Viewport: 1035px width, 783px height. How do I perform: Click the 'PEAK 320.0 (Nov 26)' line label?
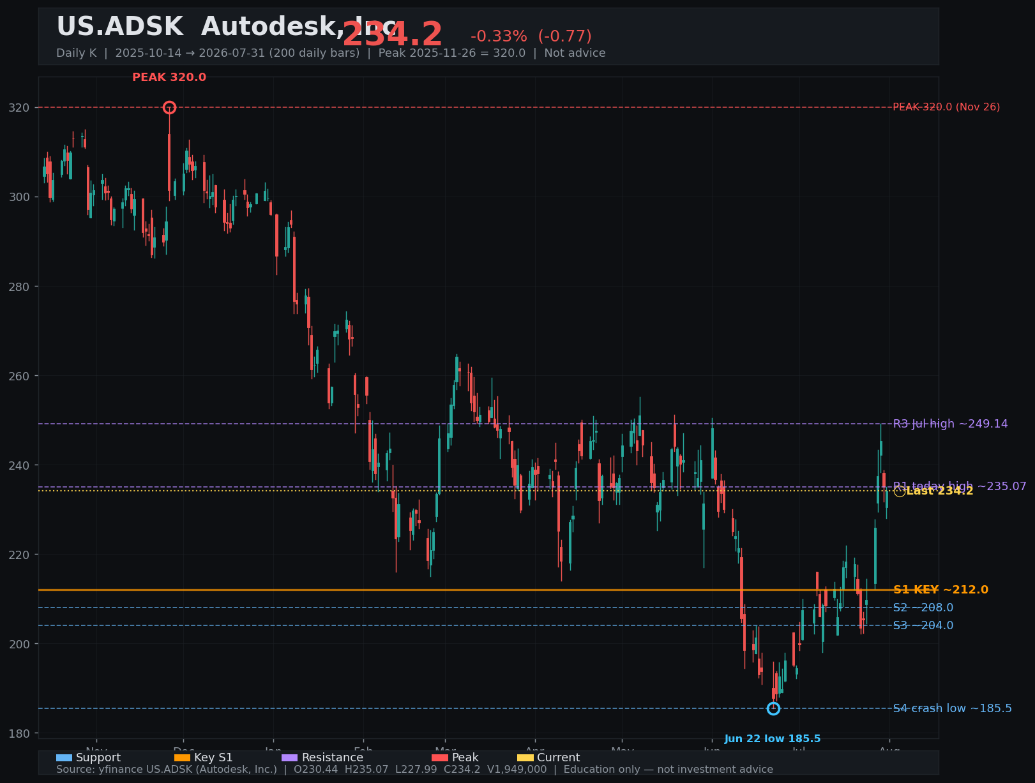(x=946, y=107)
